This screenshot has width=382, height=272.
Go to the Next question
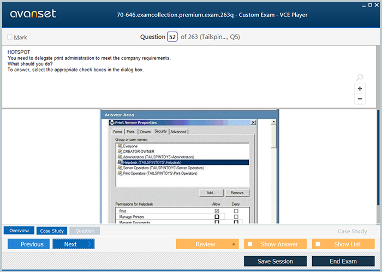(74, 244)
